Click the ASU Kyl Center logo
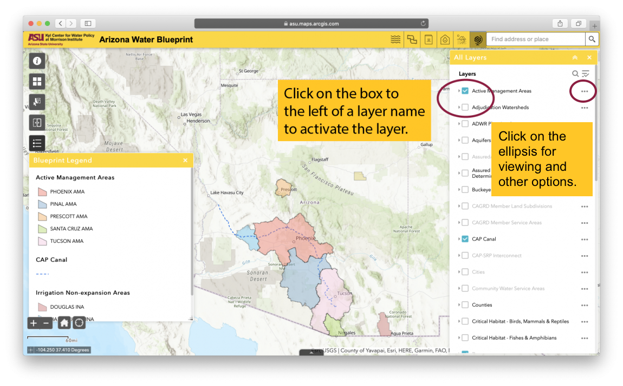623x386 pixels. pos(61,39)
